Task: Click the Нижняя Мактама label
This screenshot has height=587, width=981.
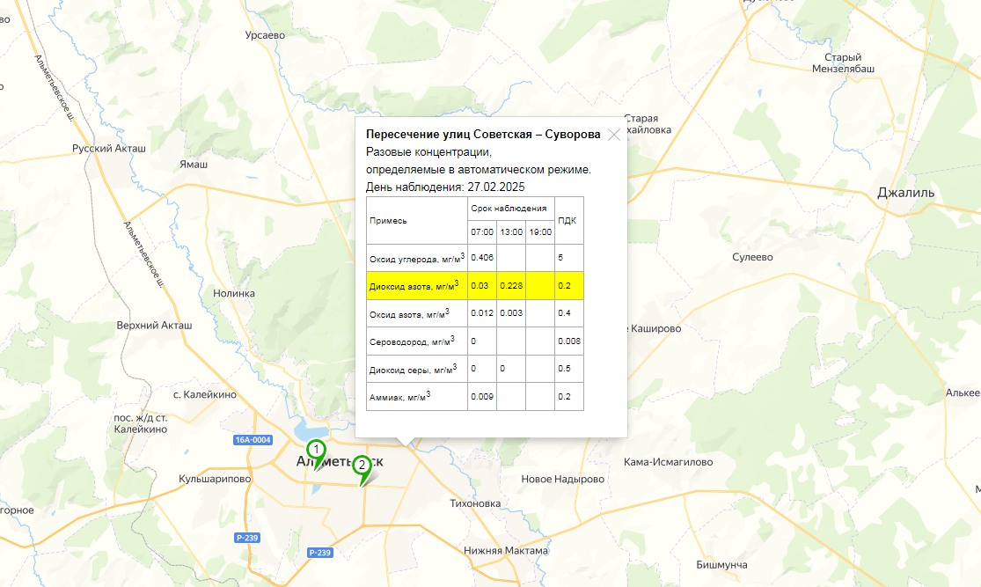Action: pyautogui.click(x=505, y=551)
